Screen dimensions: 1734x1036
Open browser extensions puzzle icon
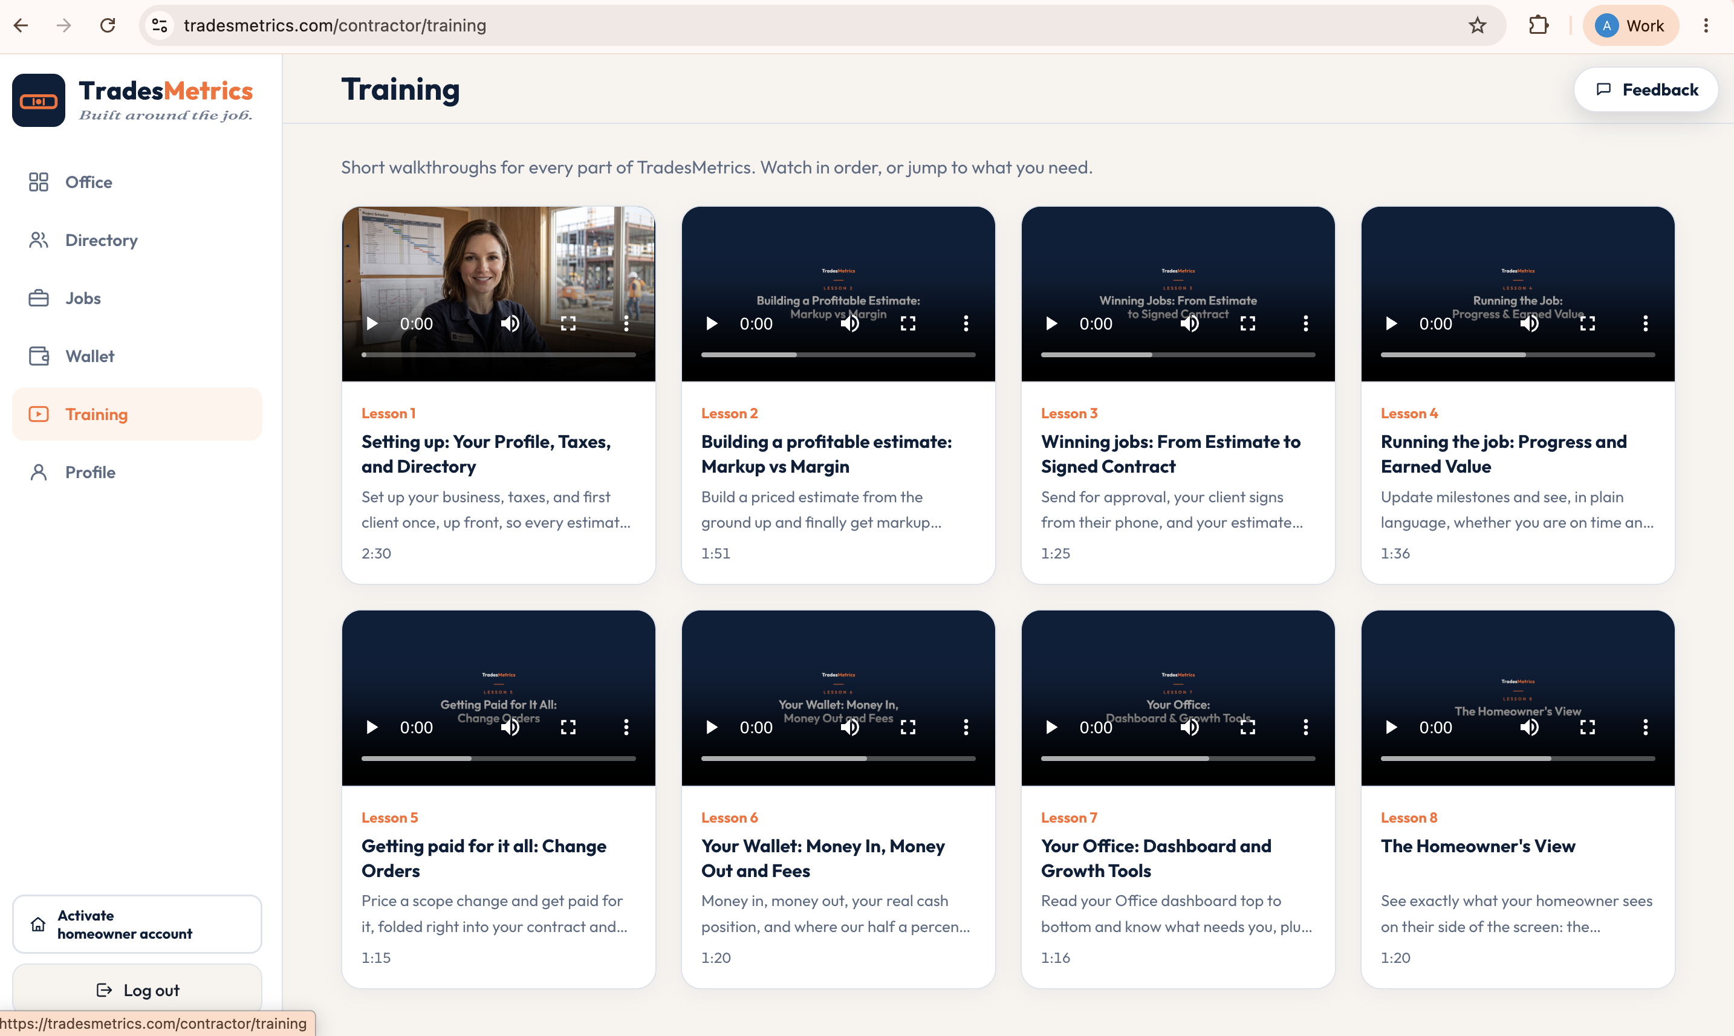point(1539,26)
